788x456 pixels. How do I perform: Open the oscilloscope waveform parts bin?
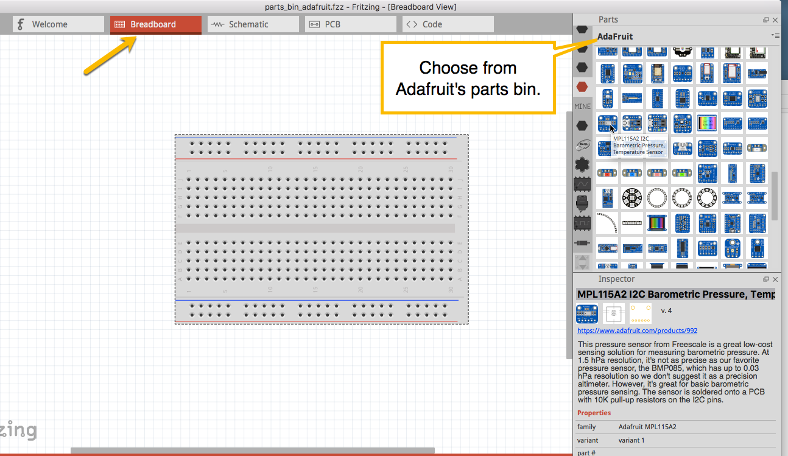pos(583,184)
